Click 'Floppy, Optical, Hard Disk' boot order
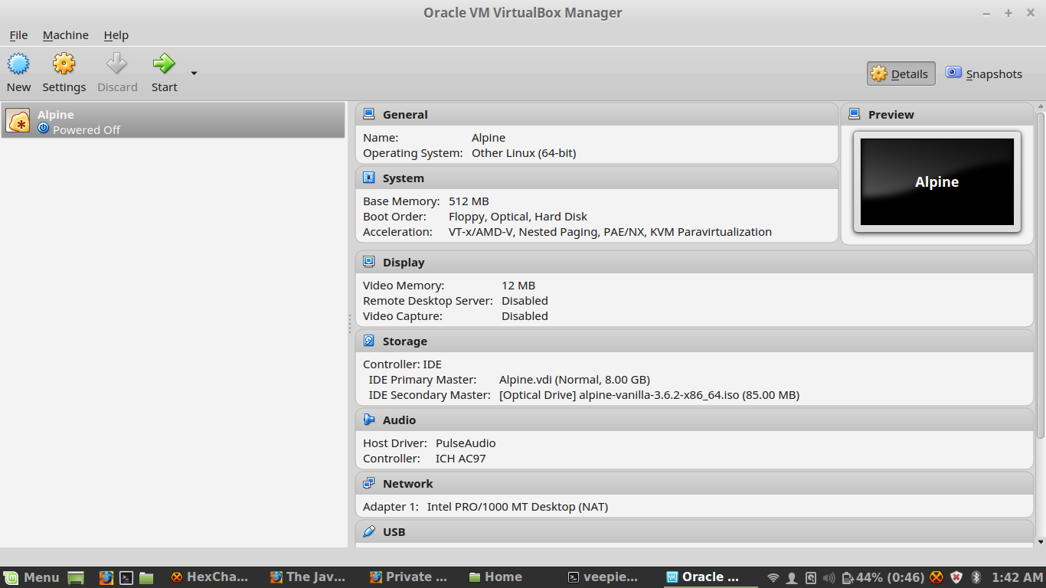The height and width of the screenshot is (588, 1046). click(x=518, y=217)
